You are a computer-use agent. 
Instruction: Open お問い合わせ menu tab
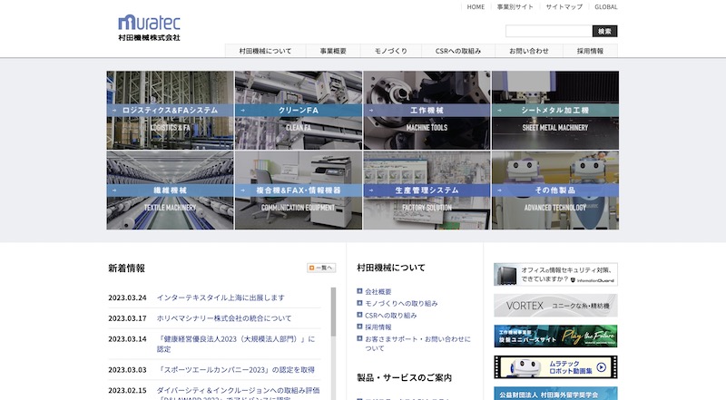(x=529, y=51)
